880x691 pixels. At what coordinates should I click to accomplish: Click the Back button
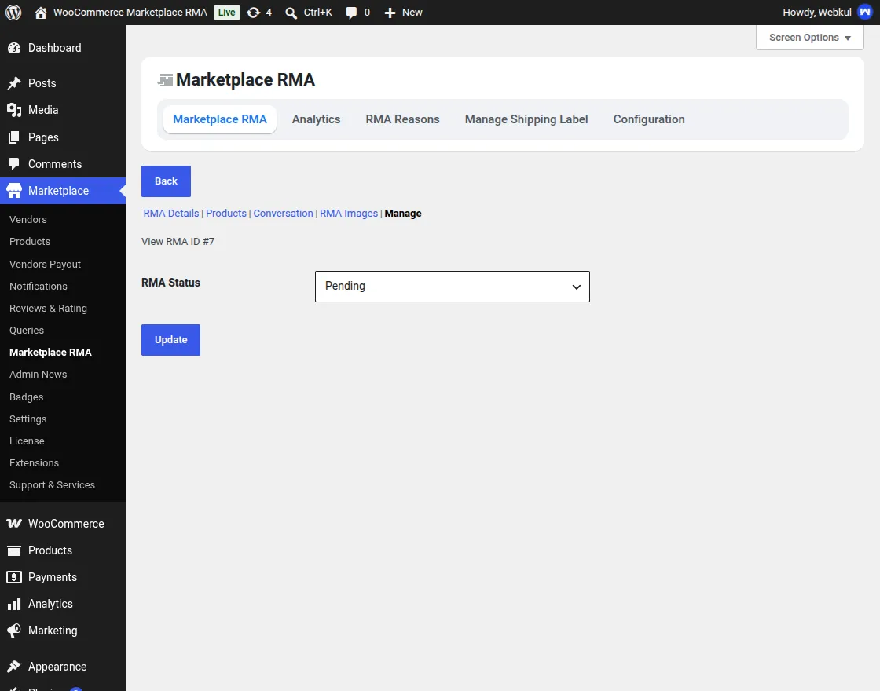(x=166, y=181)
